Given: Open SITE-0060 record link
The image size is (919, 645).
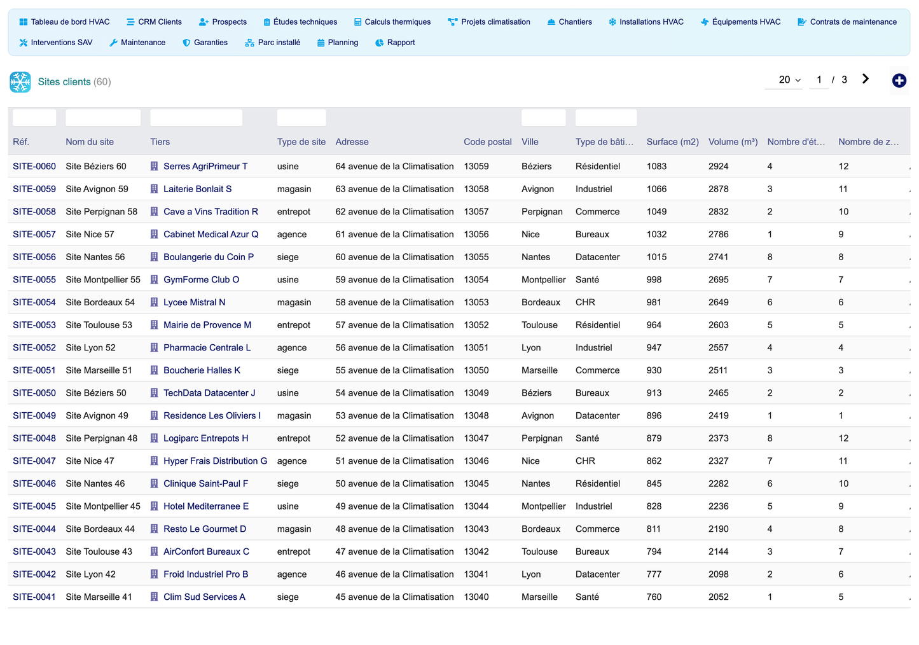Looking at the screenshot, I should [34, 166].
